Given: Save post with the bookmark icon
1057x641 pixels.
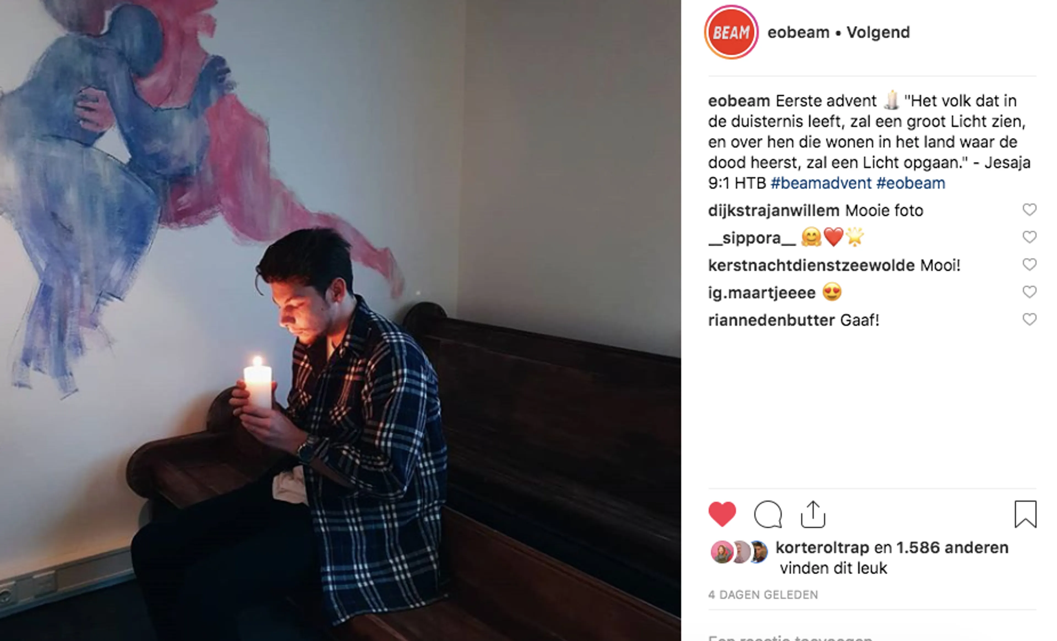Looking at the screenshot, I should pyautogui.click(x=1025, y=514).
